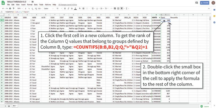
Task: Open the Format menu
Action: tap(30, 5)
